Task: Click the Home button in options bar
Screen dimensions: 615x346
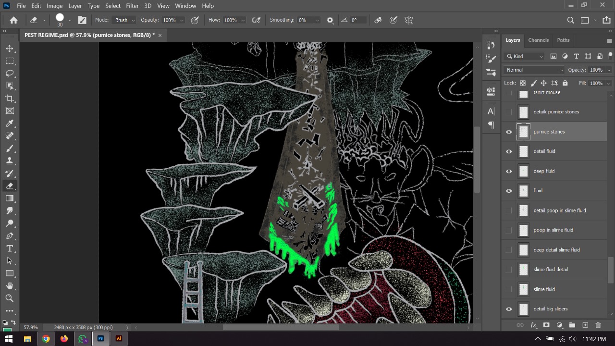Action: pos(14,20)
